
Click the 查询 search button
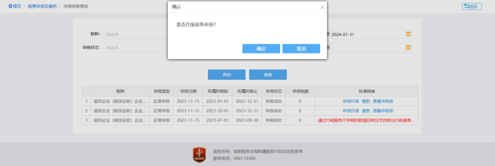(x=226, y=75)
